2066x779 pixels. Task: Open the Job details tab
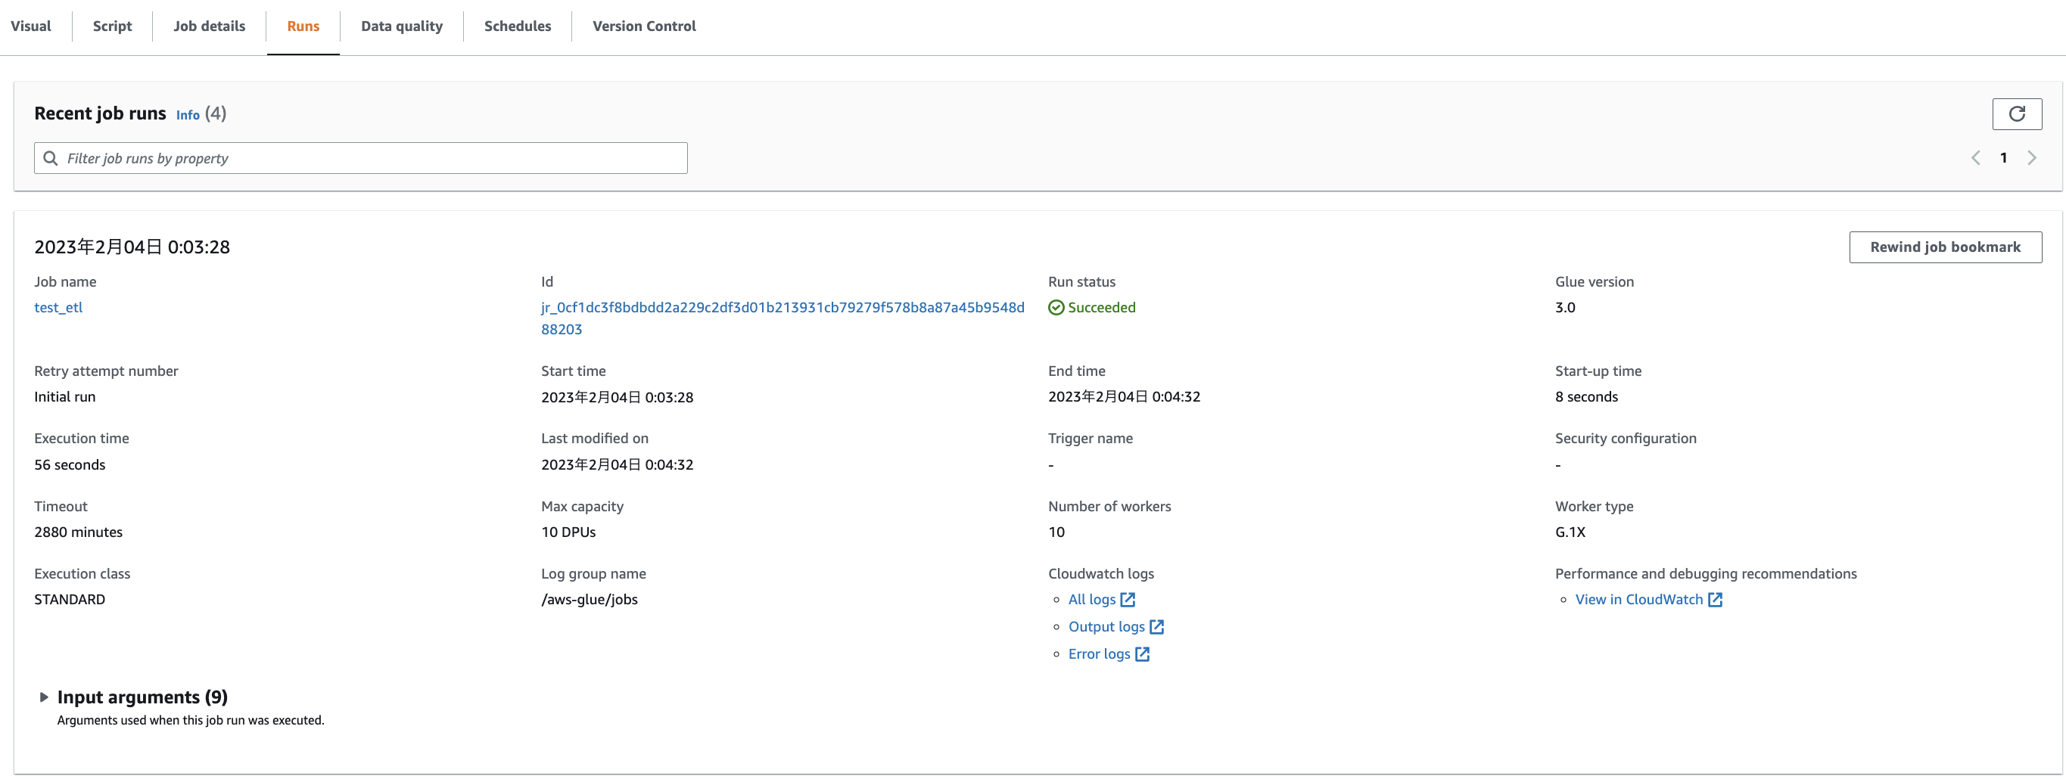(210, 26)
